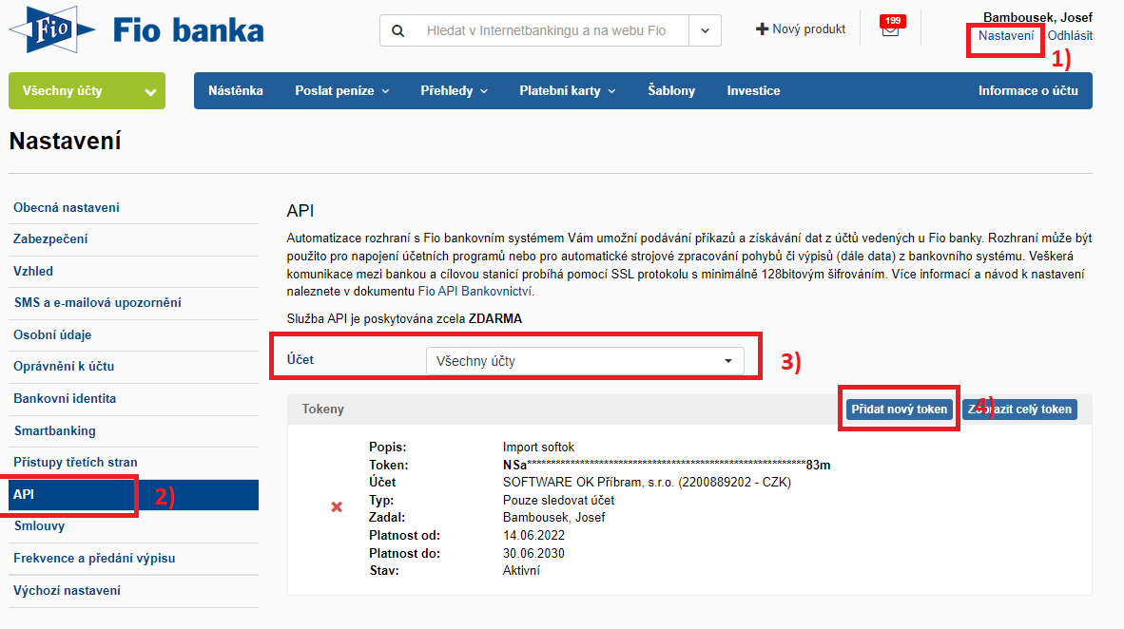Viewport: 1124px width, 629px height.
Task: Click the Odhlásit link to log out
Action: [1070, 36]
